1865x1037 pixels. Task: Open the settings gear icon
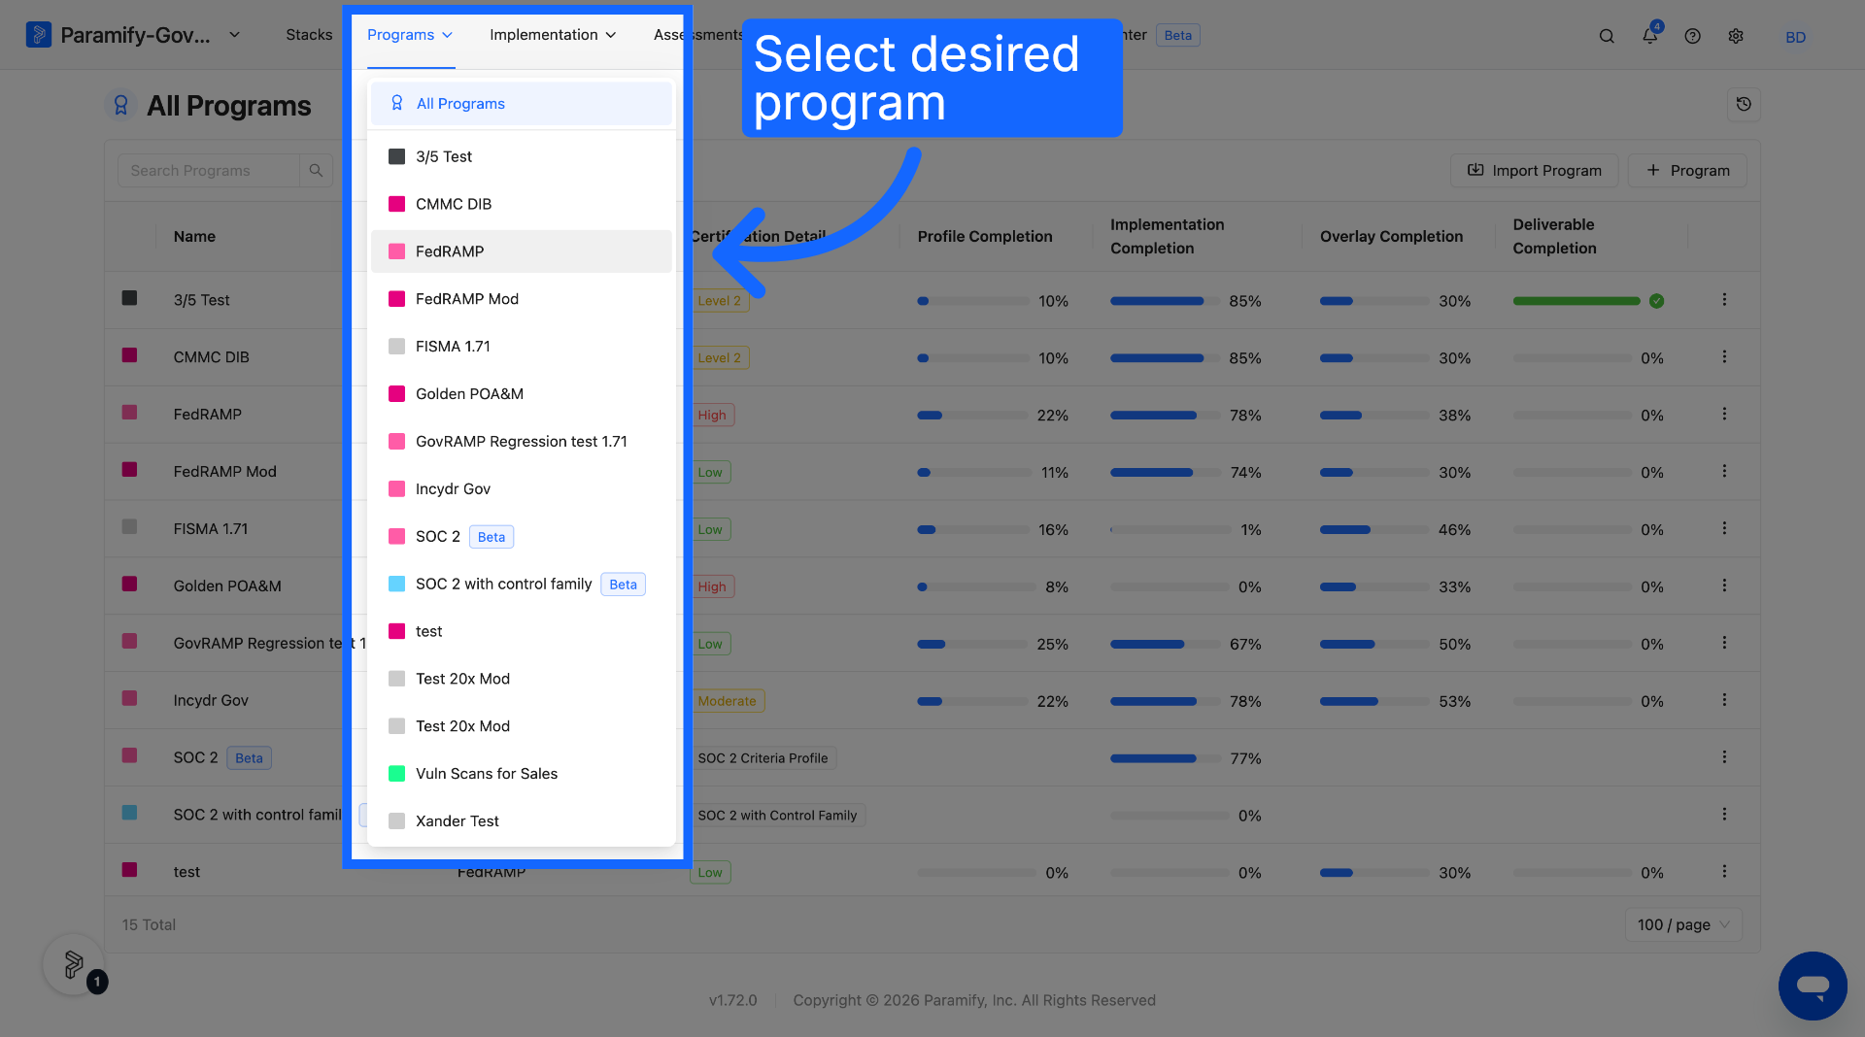pyautogui.click(x=1736, y=36)
